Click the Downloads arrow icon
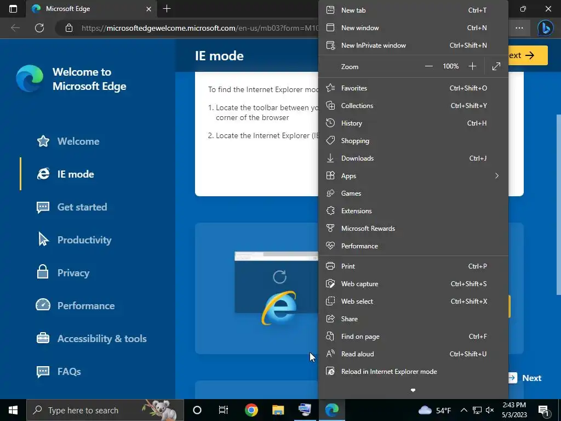The image size is (561, 421). pyautogui.click(x=330, y=158)
